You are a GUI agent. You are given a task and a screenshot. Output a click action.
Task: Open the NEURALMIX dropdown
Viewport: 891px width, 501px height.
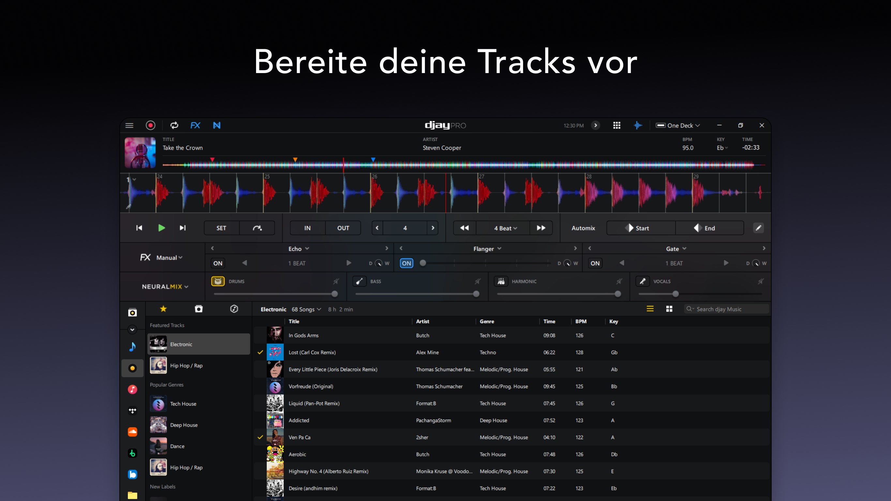click(x=165, y=286)
